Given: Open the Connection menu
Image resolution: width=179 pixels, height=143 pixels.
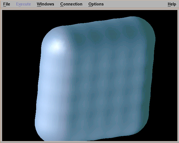Looking at the screenshot, I should point(71,4).
